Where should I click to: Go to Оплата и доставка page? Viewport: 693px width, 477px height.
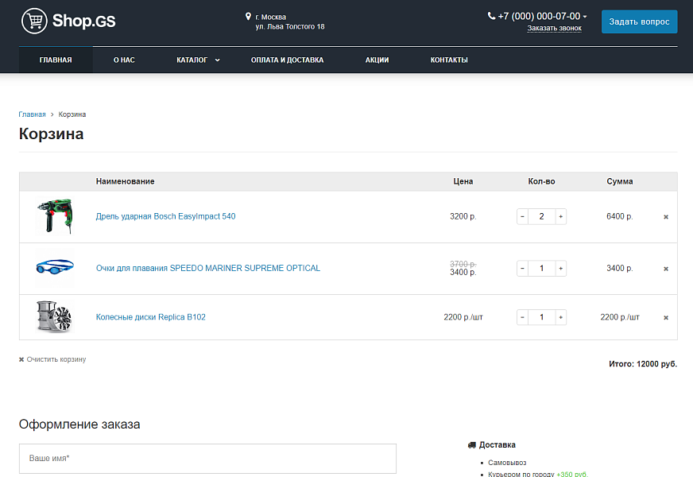click(287, 60)
